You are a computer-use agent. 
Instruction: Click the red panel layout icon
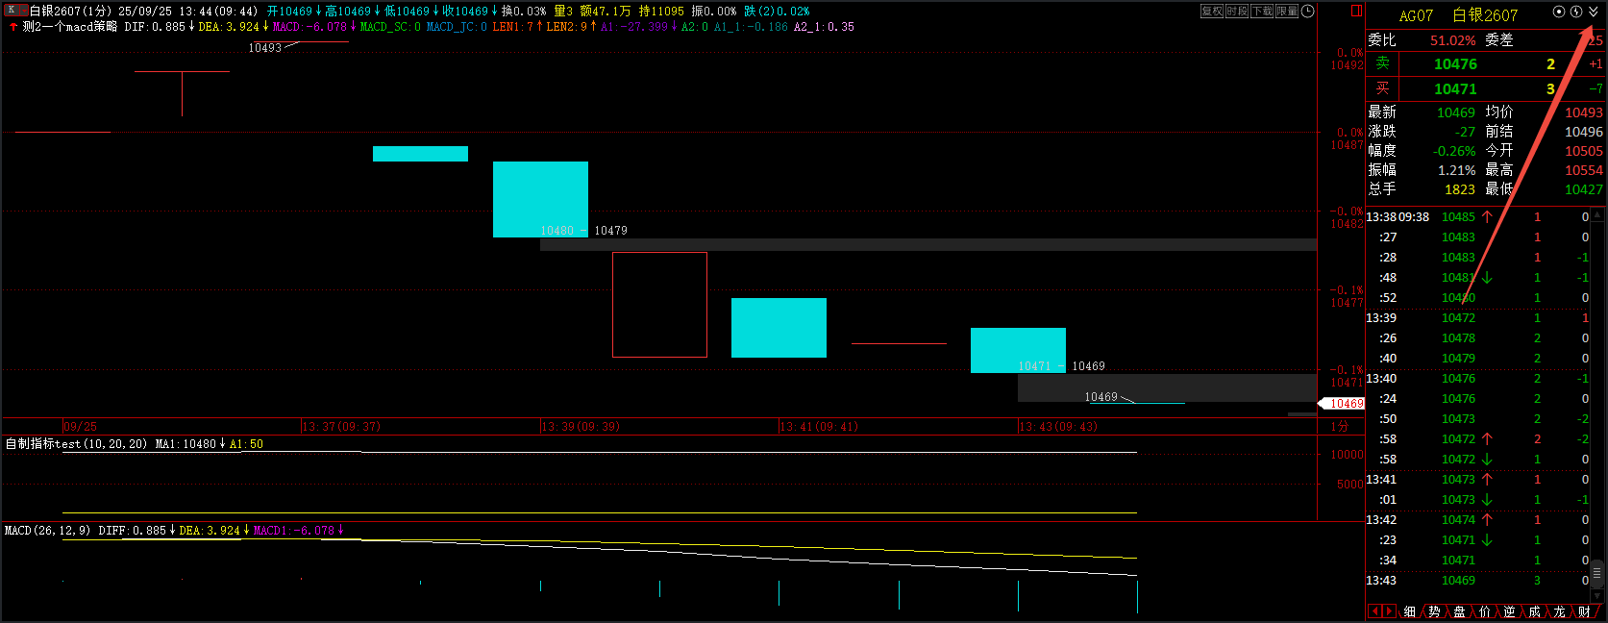point(1356,11)
